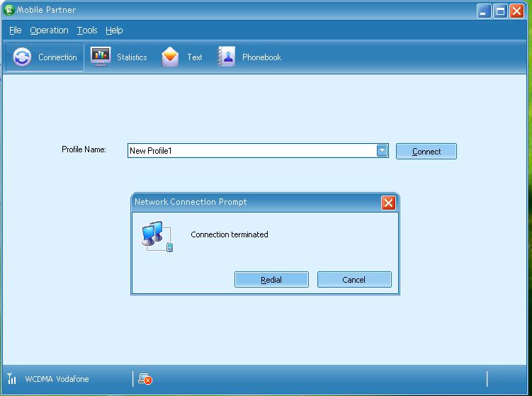
Task: Open the Text envelope icon
Action: [x=170, y=57]
